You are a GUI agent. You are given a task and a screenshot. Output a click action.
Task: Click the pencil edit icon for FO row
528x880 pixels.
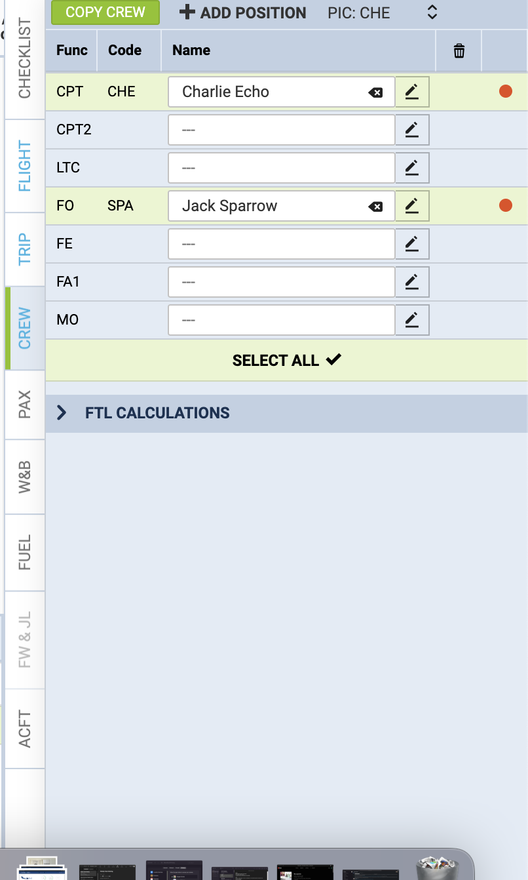pos(412,206)
